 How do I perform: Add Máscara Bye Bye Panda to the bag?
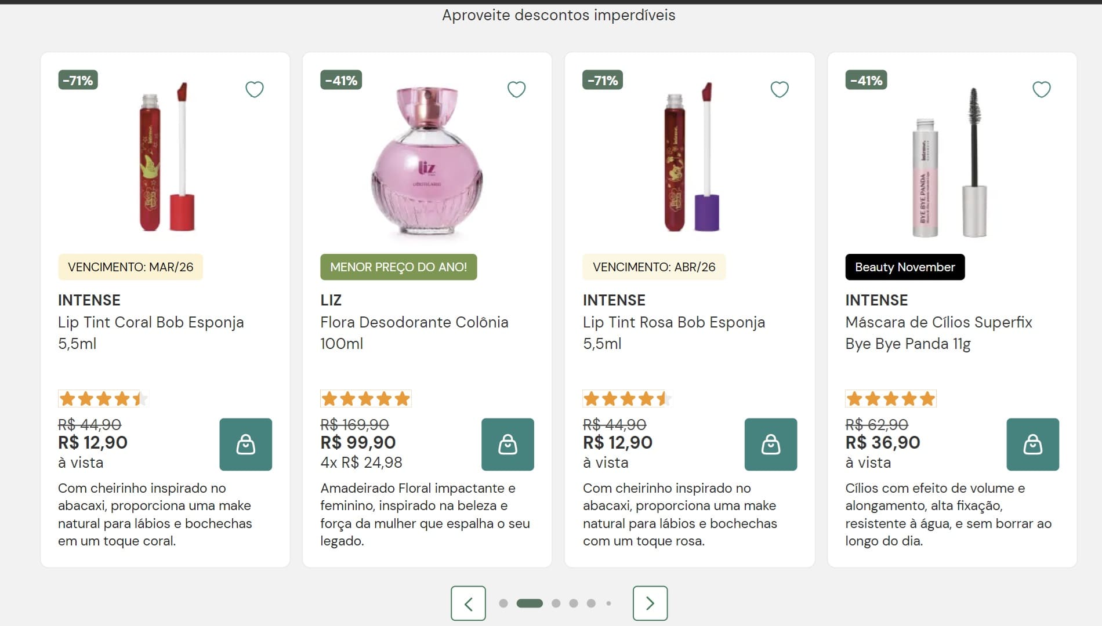(x=1032, y=445)
